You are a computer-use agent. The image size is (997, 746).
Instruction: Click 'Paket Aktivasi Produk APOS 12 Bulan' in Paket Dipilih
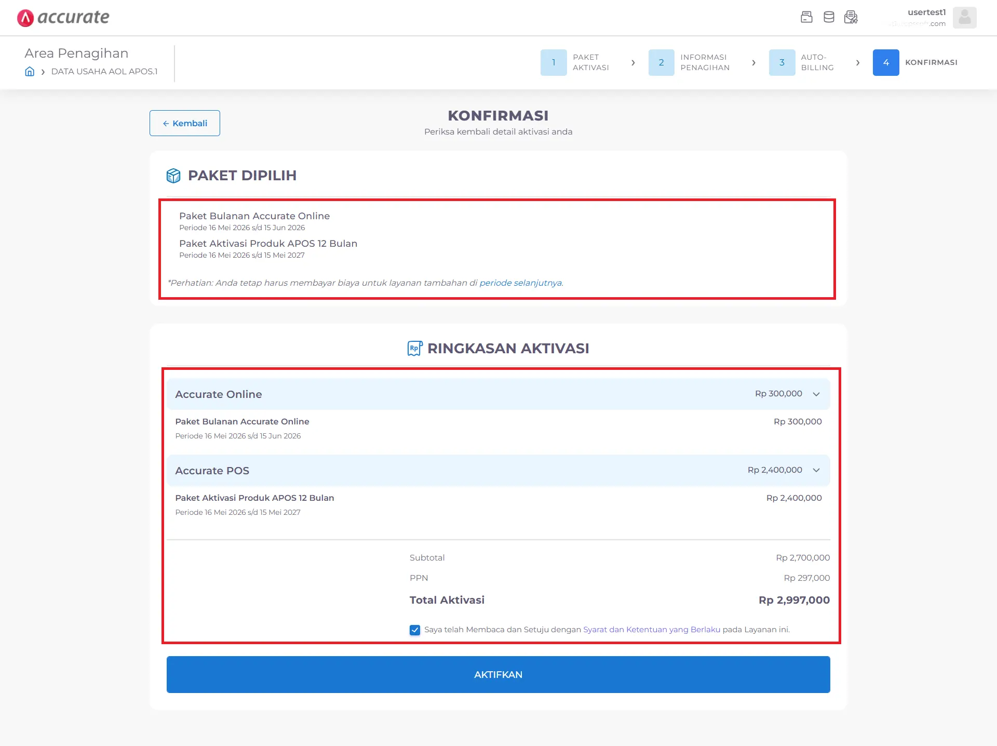[x=268, y=243]
